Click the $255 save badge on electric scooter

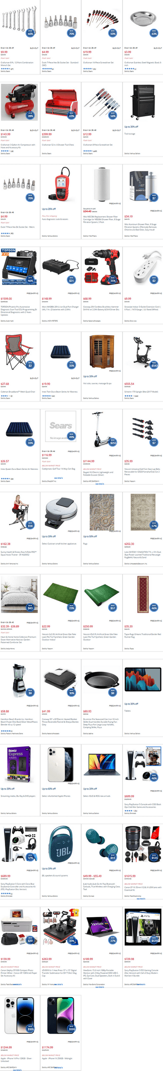click(x=113, y=442)
